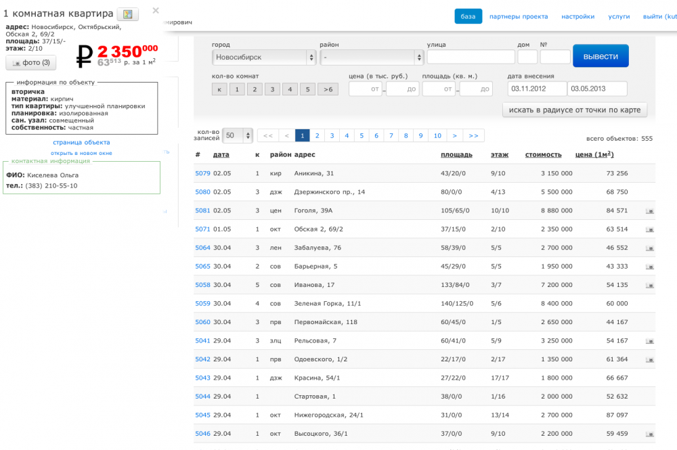Click photo icon in Высоцкого, 36/1 row
The height and width of the screenshot is (450, 677).
pyautogui.click(x=650, y=434)
